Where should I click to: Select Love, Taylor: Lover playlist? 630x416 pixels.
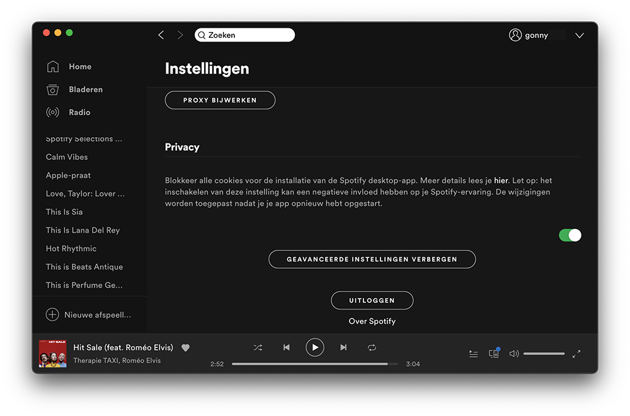tap(85, 194)
